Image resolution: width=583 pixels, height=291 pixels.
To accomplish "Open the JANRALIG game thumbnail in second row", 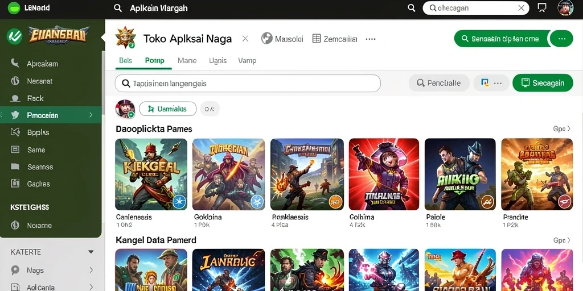I will 229,270.
